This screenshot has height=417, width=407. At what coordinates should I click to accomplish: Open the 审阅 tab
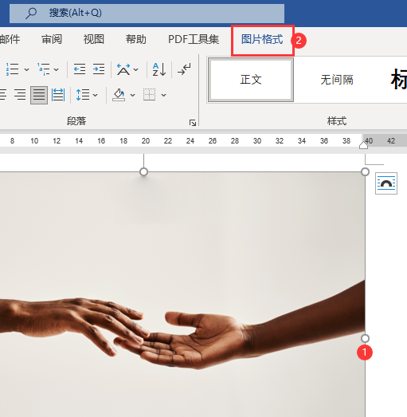pos(52,39)
